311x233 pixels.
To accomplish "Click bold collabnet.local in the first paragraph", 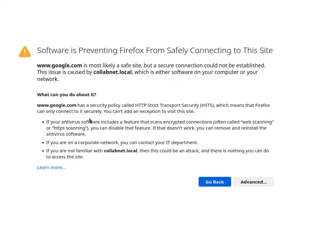I will (x=112, y=72).
